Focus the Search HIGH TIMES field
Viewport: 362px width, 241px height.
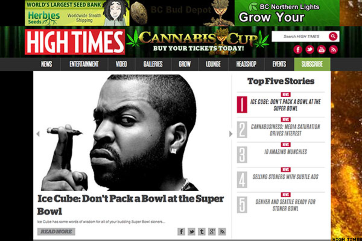300,36
